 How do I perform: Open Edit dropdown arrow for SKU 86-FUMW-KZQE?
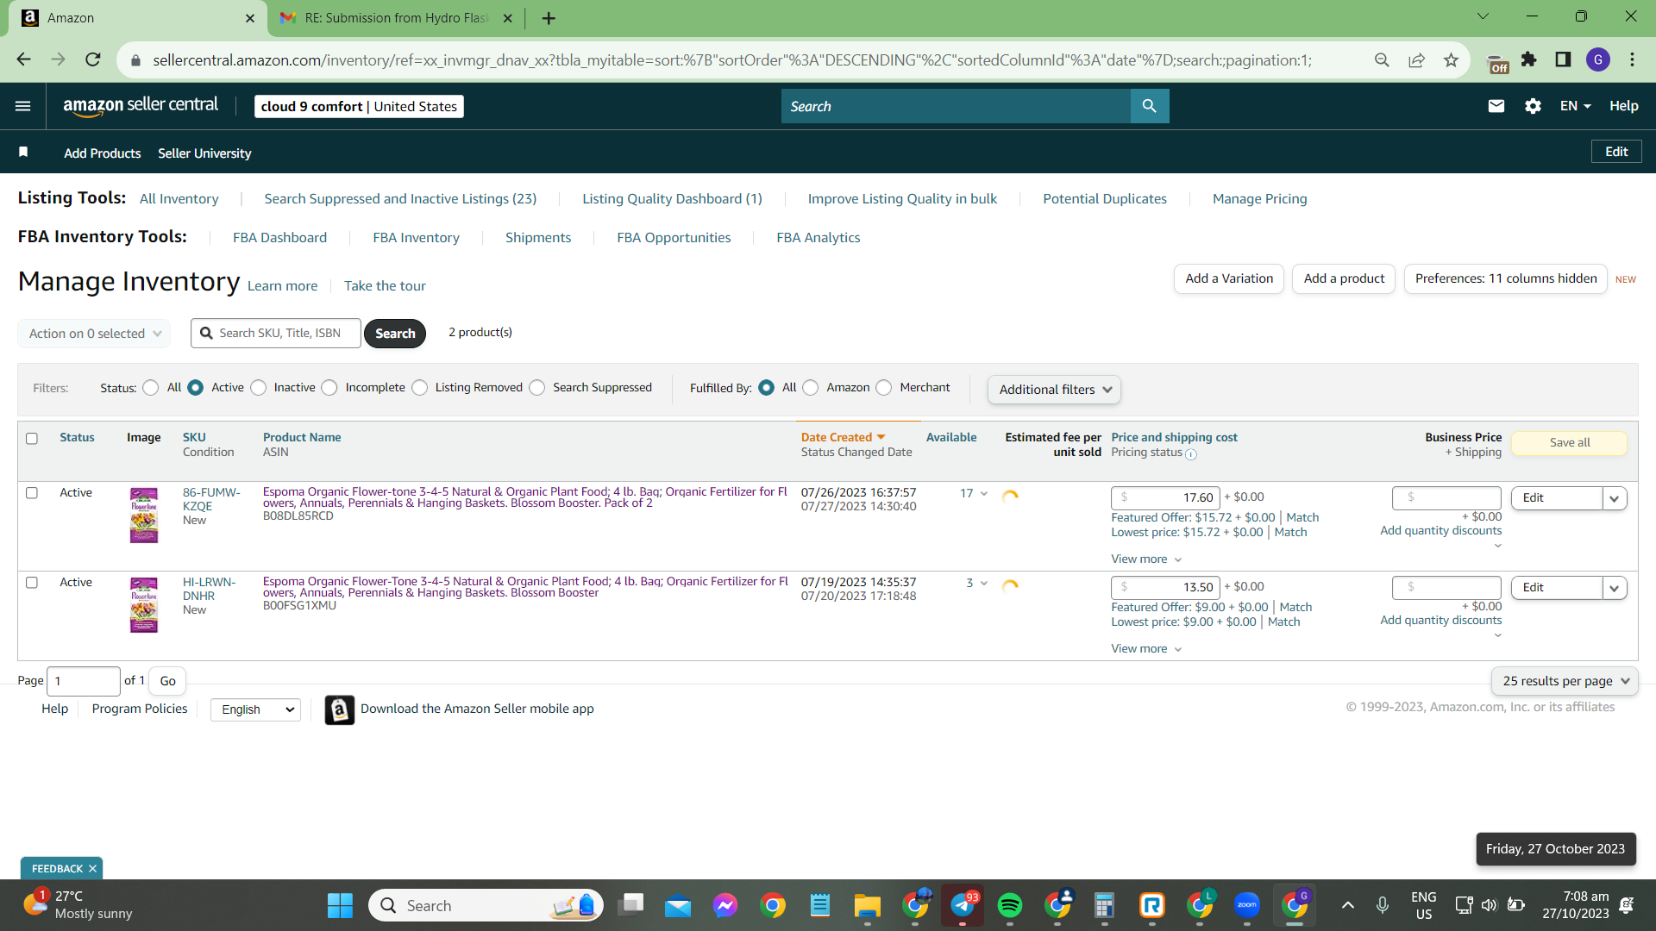point(1615,498)
